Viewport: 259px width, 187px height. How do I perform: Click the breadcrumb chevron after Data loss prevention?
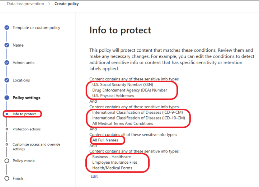49,4
